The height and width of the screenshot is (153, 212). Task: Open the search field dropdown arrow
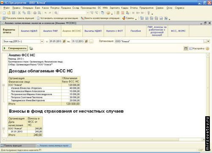click(88, 13)
